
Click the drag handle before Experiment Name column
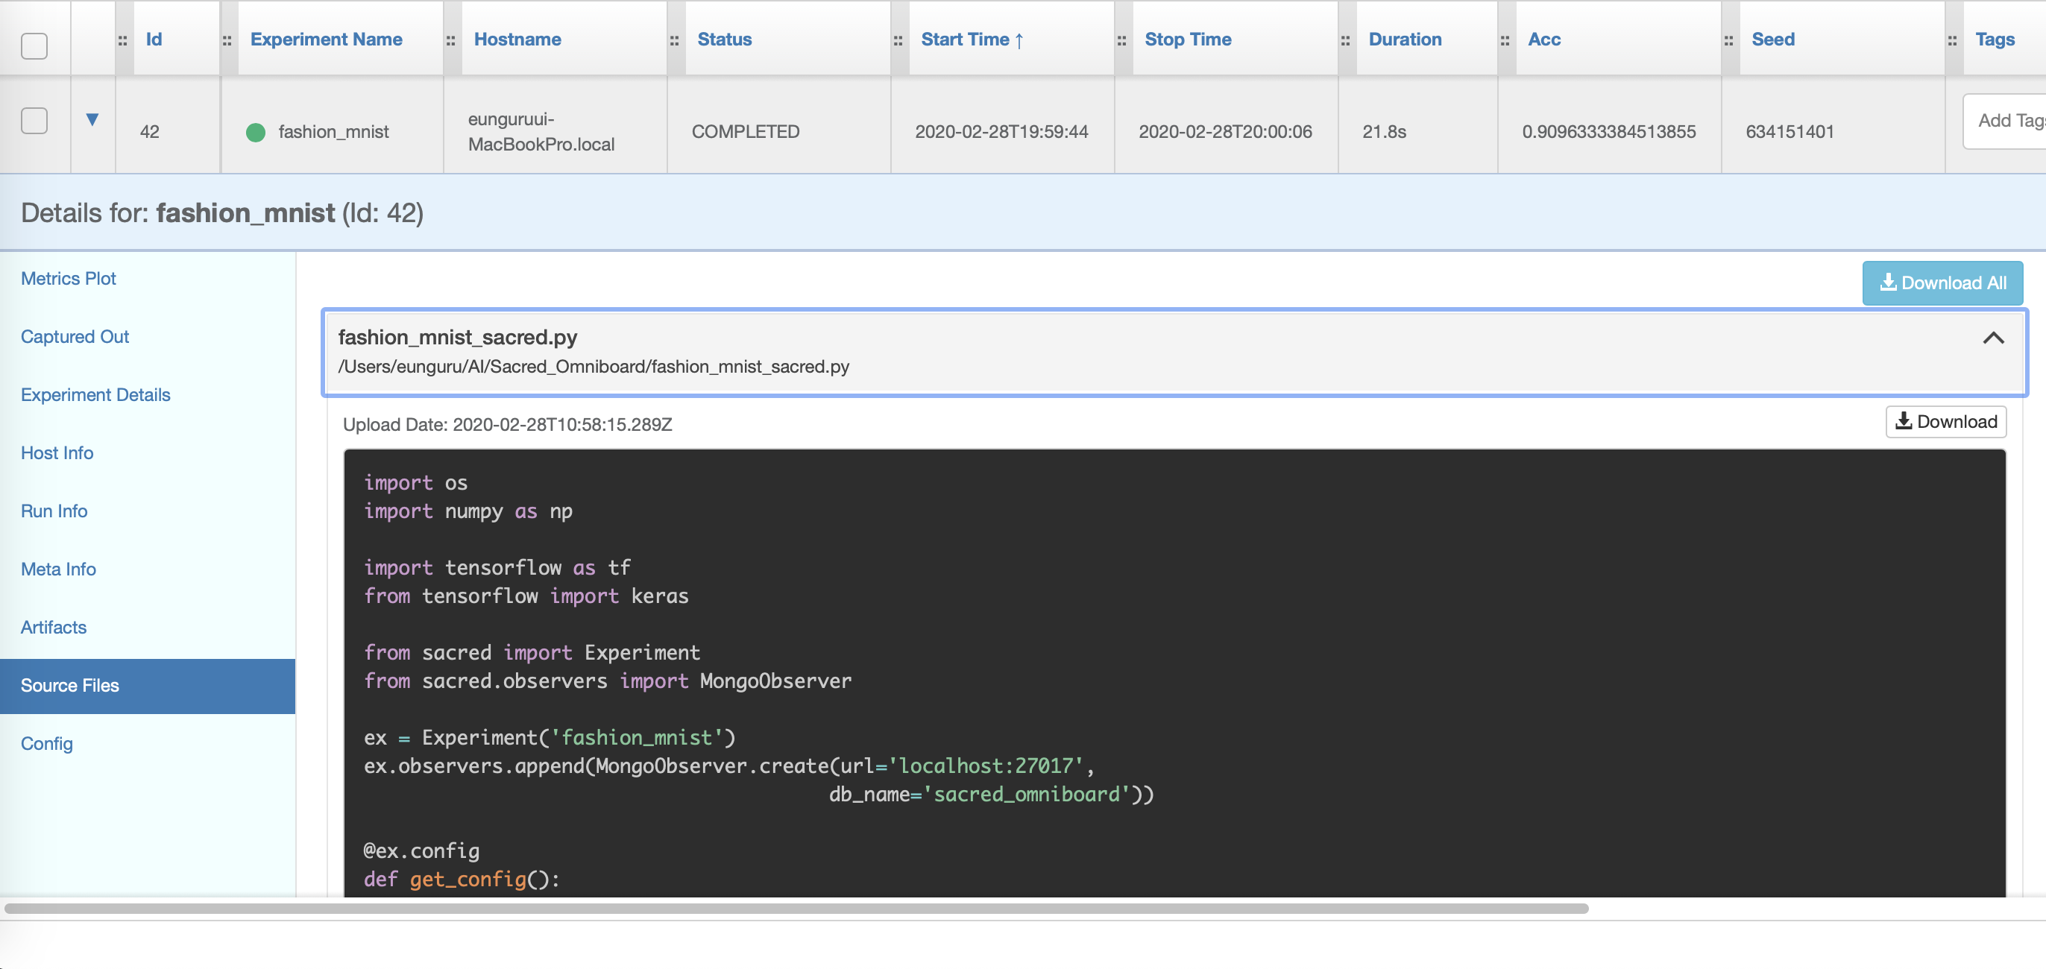tap(227, 40)
